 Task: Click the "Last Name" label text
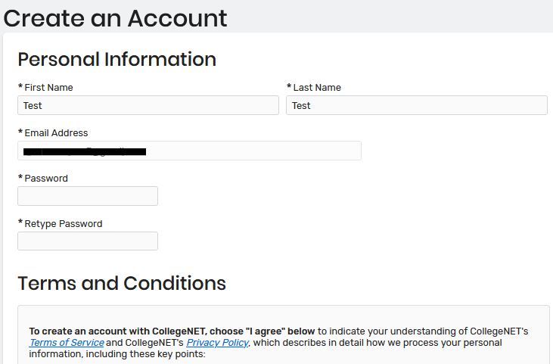click(x=317, y=88)
